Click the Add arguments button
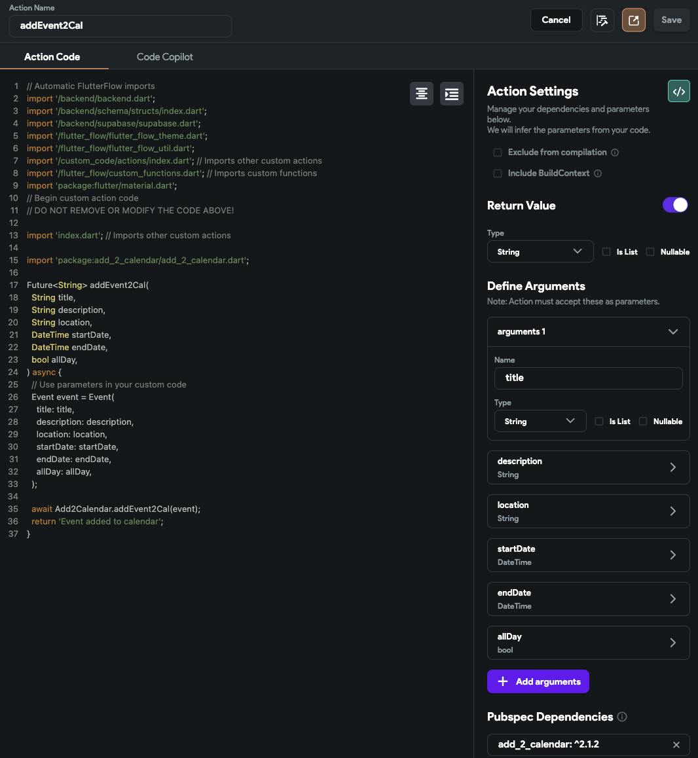Screen dimensions: 698x758 (538, 681)
